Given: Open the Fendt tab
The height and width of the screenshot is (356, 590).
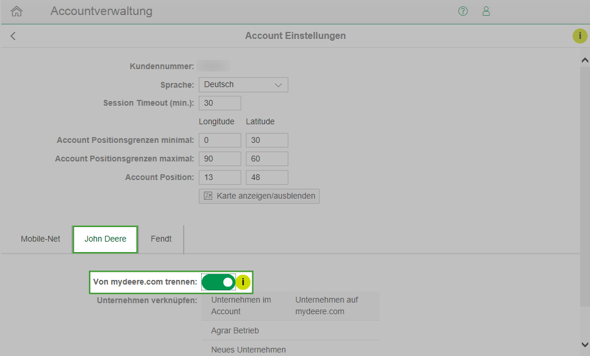Looking at the screenshot, I should pos(161,239).
